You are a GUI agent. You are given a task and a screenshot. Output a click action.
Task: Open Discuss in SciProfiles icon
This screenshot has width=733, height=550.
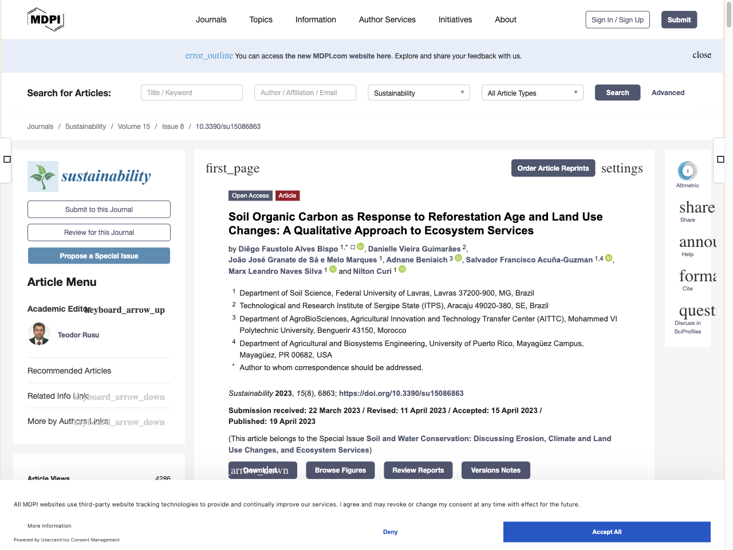[x=697, y=311]
